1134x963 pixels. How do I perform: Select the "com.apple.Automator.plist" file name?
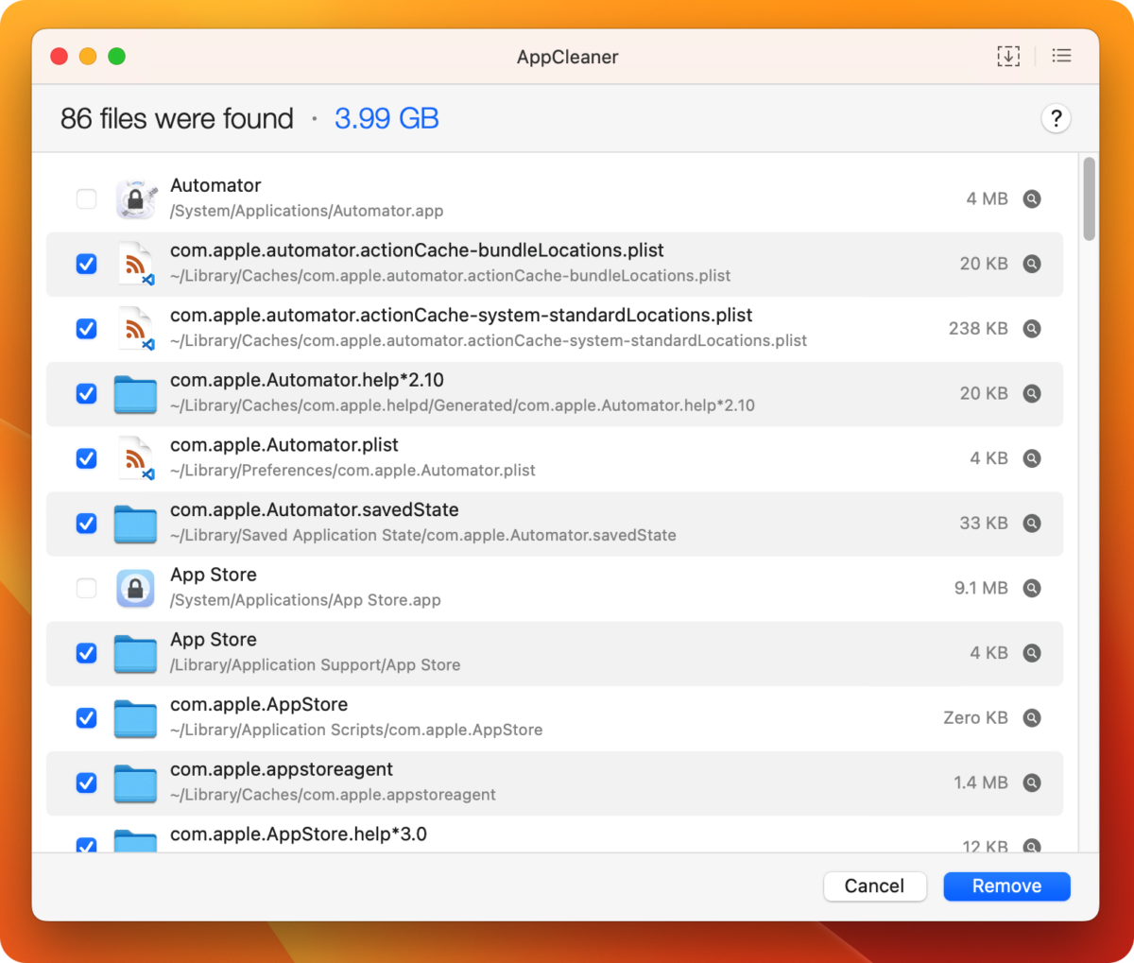tap(284, 445)
